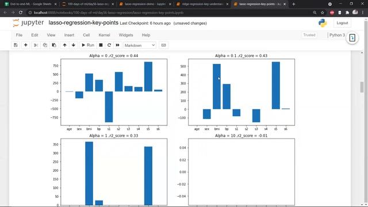Image resolution: width=368 pixels, height=207 pixels.
Task: Go back in browser history
Action: (5, 13)
